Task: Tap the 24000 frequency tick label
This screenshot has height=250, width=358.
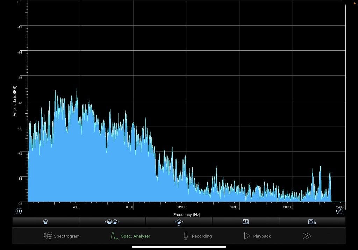Action: click(x=341, y=207)
